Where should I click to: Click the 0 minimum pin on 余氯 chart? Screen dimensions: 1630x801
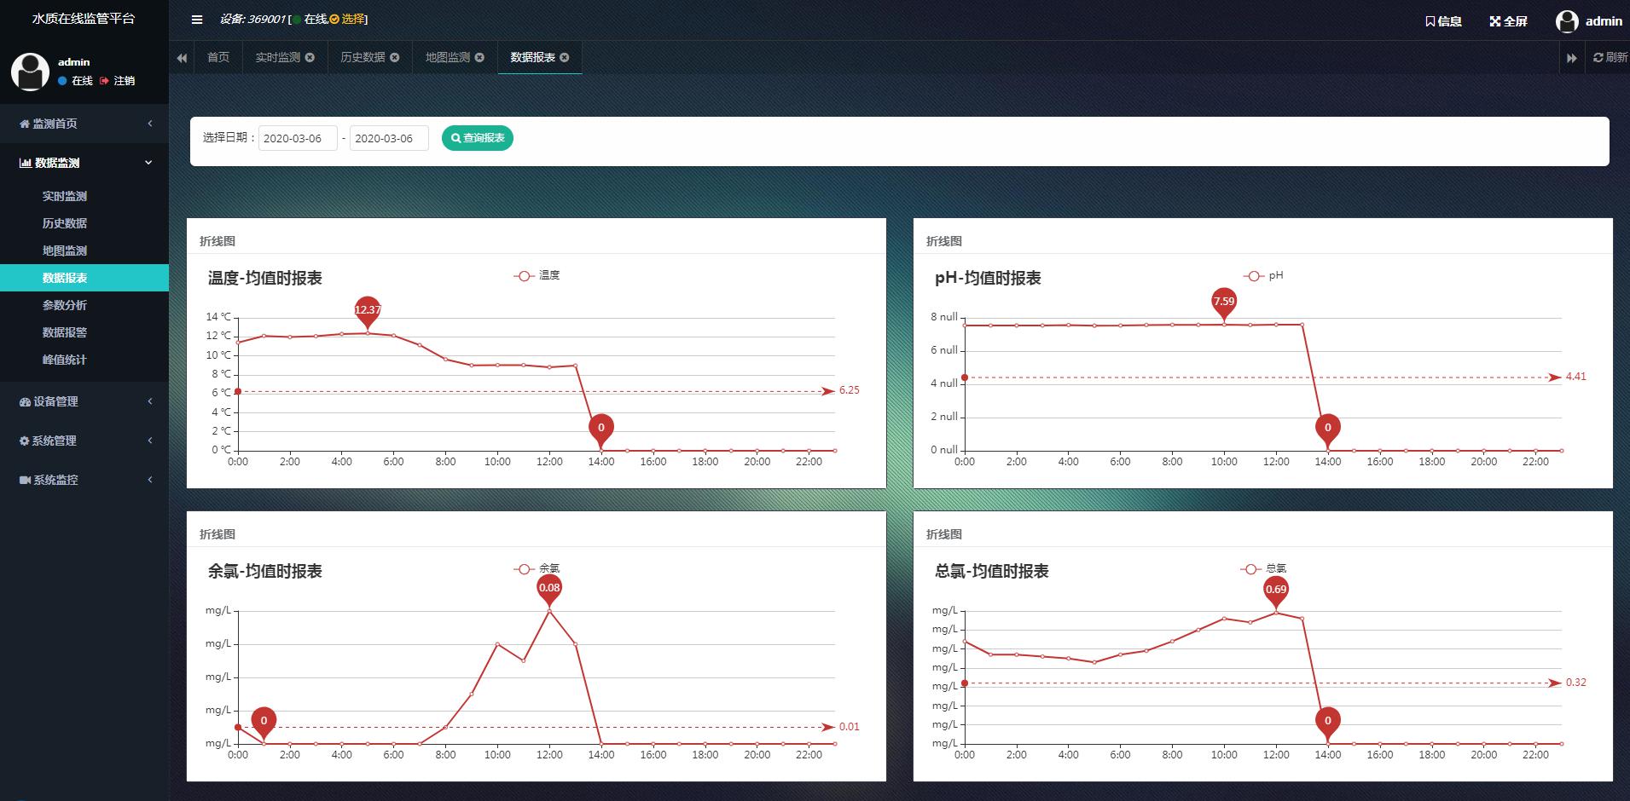coord(264,723)
